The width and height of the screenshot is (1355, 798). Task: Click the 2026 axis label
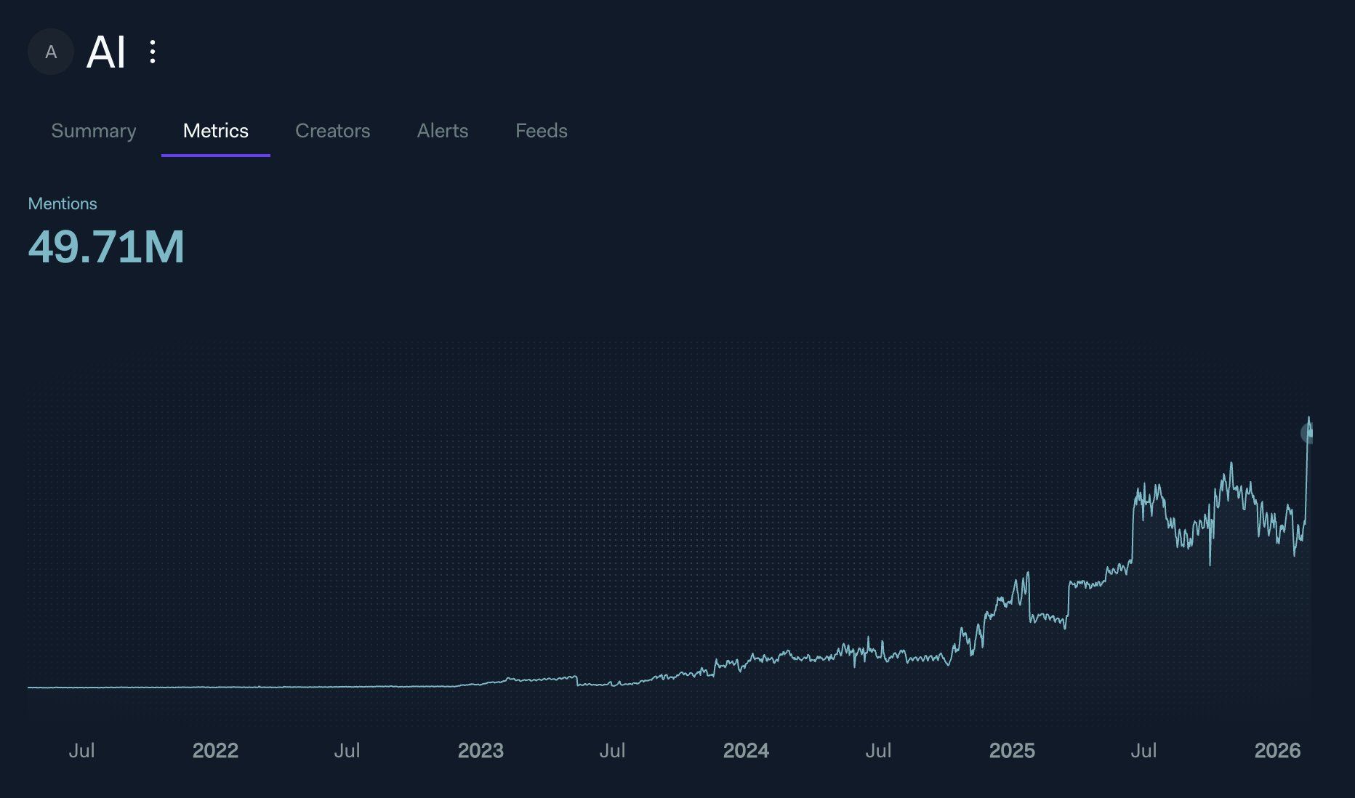[x=1282, y=751]
